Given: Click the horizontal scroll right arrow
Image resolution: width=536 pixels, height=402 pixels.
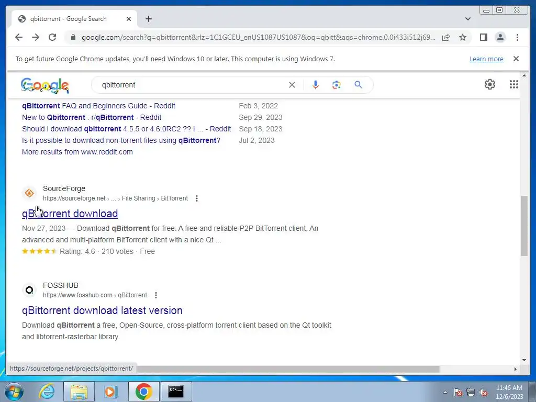Looking at the screenshot, I should pos(516,369).
